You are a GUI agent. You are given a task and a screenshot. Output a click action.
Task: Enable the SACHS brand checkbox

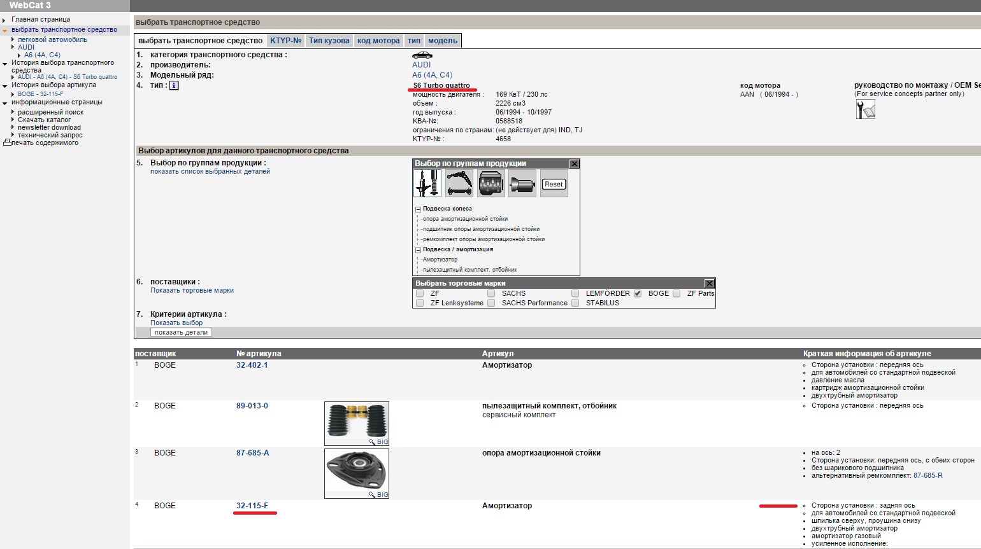coord(491,293)
